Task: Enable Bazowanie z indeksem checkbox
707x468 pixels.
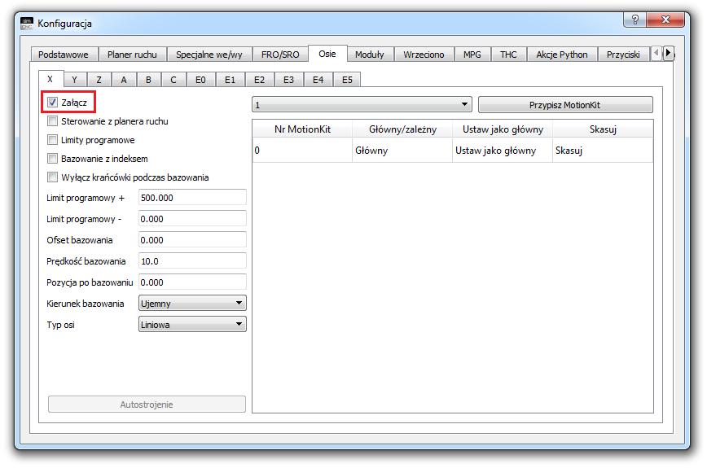Action: pos(52,159)
